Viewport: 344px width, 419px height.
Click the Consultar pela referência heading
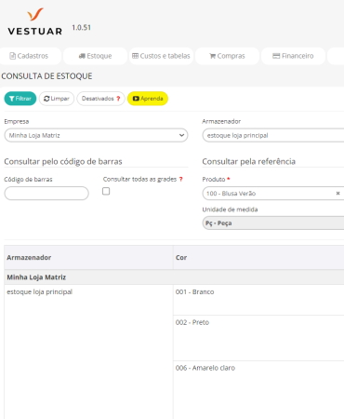249,161
